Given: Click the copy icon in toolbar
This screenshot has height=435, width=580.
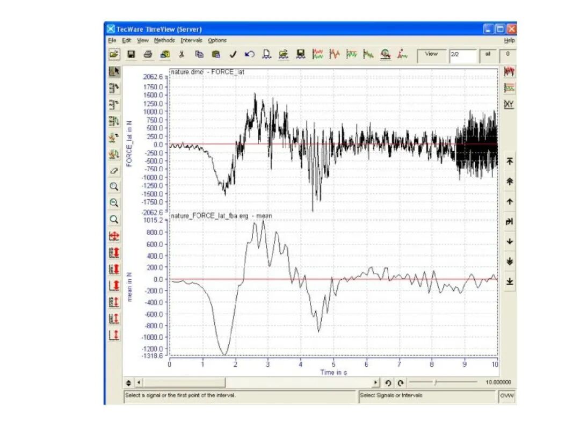Looking at the screenshot, I should tap(199, 54).
